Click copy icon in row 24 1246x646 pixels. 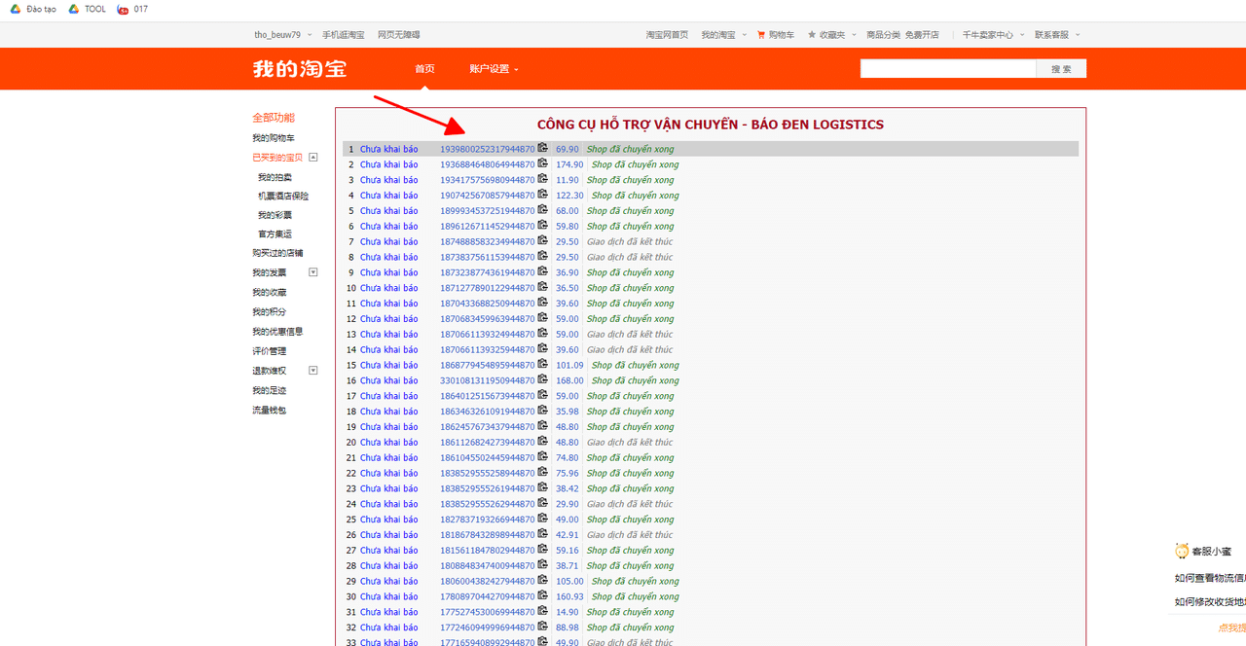point(542,504)
